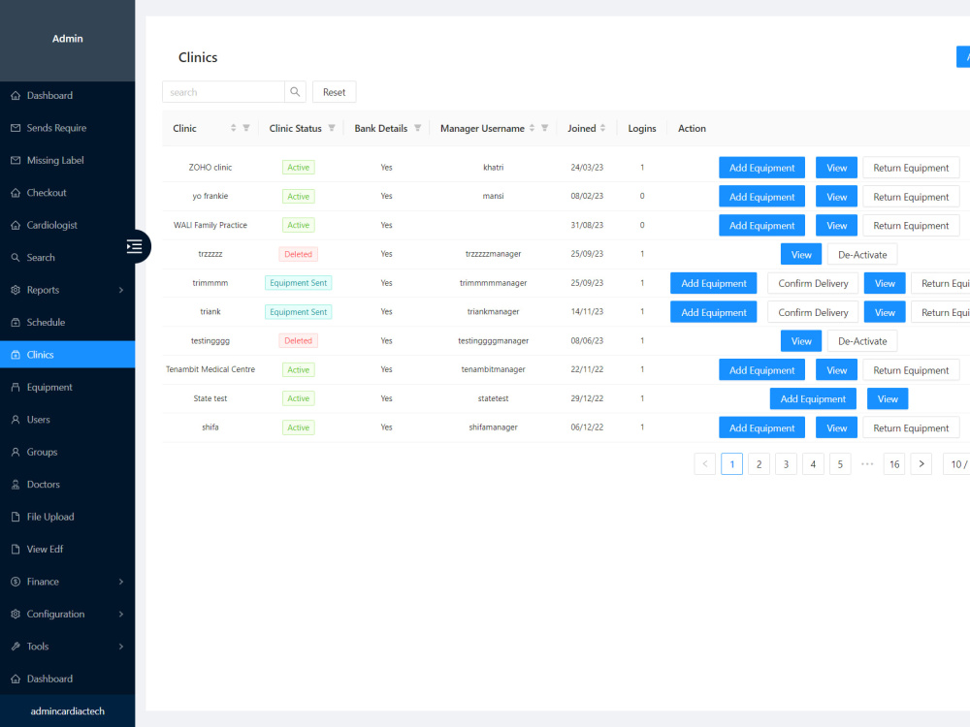Viewport: 970px width, 727px height.
Task: Click joined date 24/03/23
Action: 587,168
